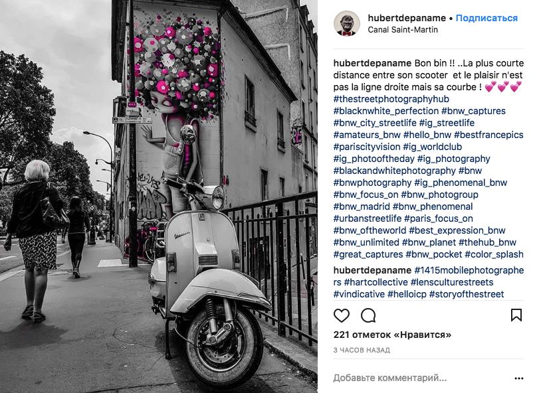The image size is (539, 393).
Task: Focus the Добавьте комментарий input field
Action: (x=421, y=378)
